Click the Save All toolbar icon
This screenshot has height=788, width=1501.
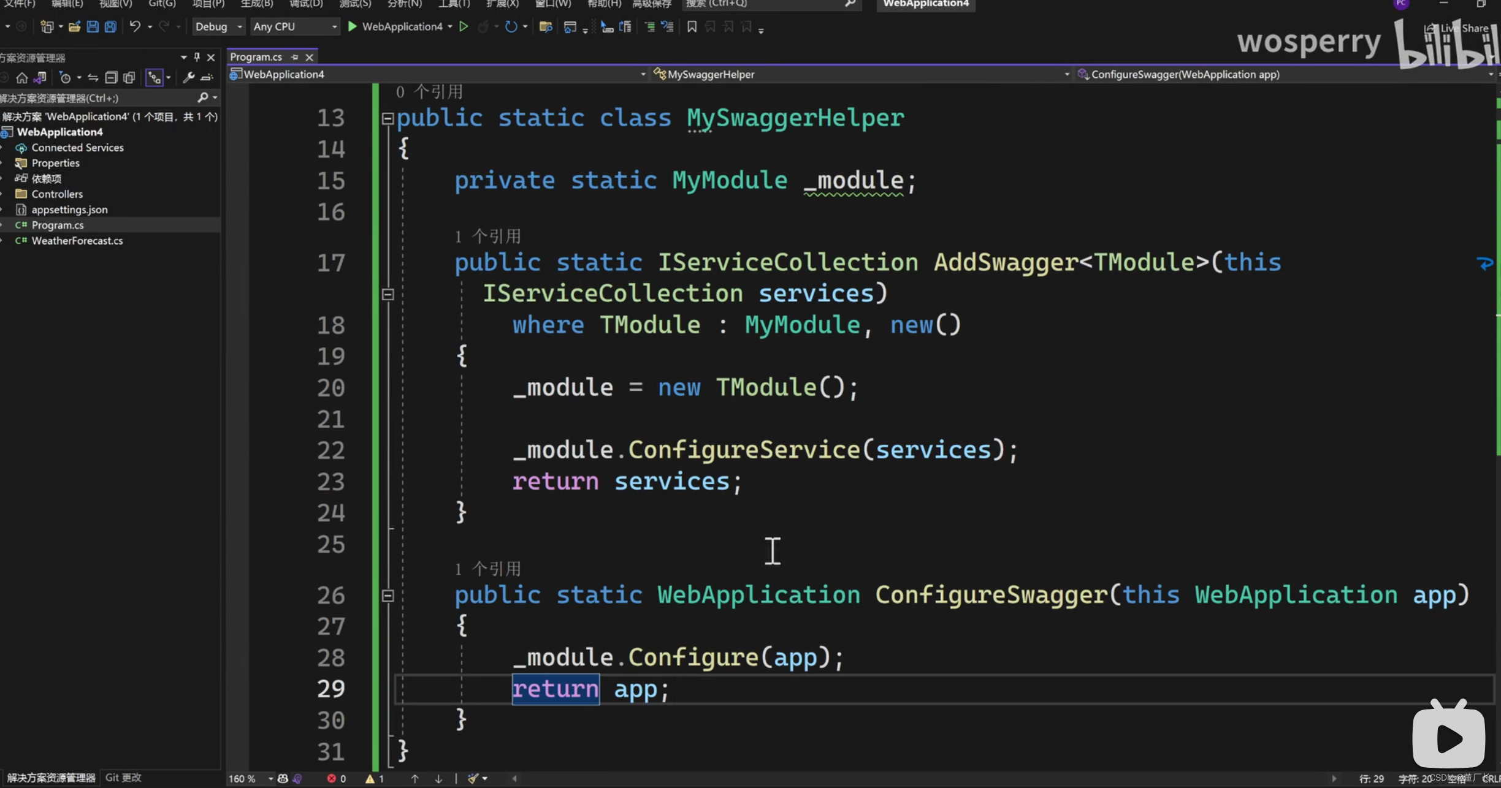(x=110, y=26)
